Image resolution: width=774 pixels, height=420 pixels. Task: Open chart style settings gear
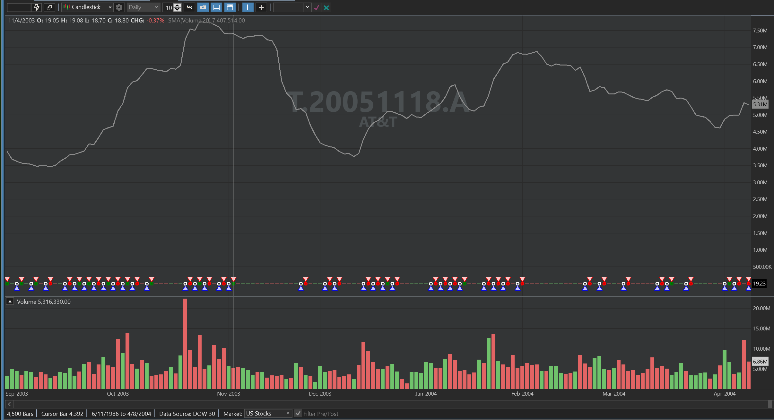pos(119,7)
